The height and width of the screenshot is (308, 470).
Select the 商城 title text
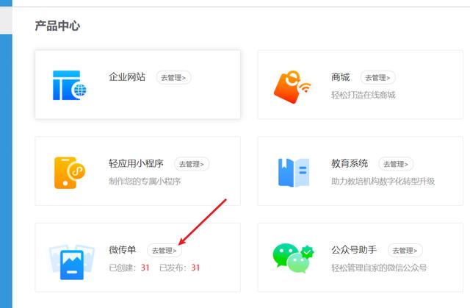tap(341, 77)
